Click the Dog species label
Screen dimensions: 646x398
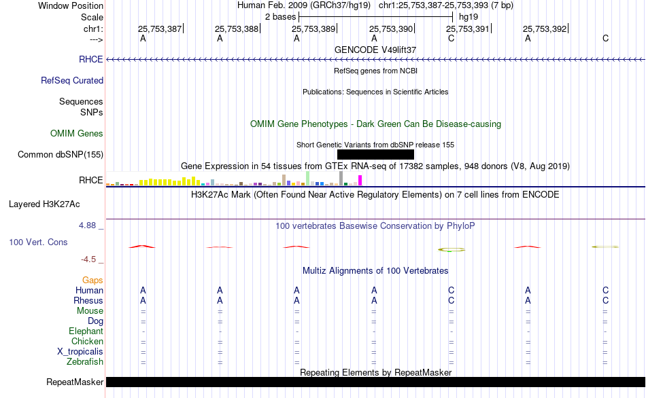click(95, 321)
